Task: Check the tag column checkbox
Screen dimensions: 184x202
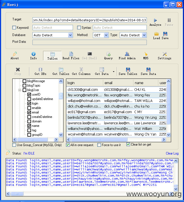Action: point(29,130)
